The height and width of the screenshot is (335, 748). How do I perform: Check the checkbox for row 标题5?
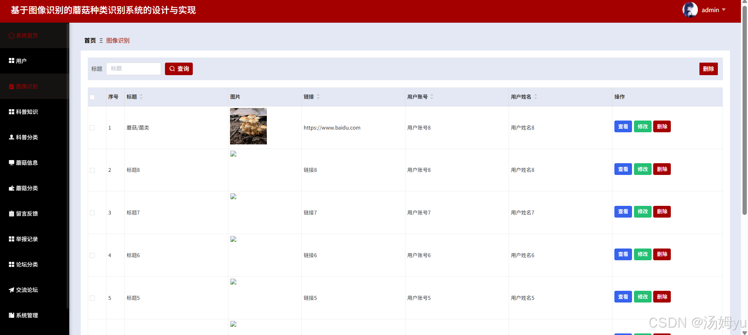[92, 298]
